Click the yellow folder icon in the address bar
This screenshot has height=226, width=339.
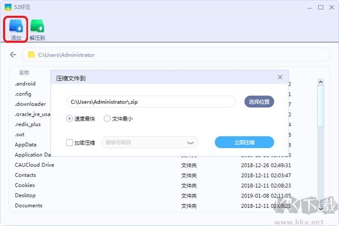tap(32, 55)
